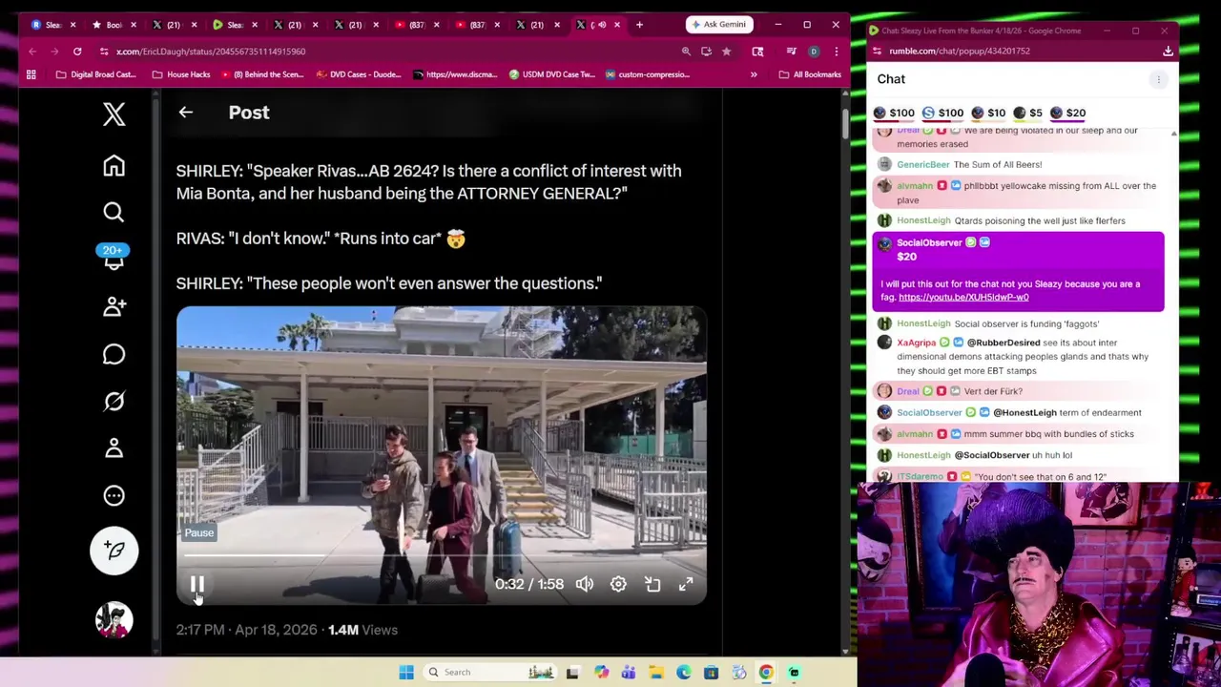Open video settings gear
The height and width of the screenshot is (687, 1221).
coord(618,584)
